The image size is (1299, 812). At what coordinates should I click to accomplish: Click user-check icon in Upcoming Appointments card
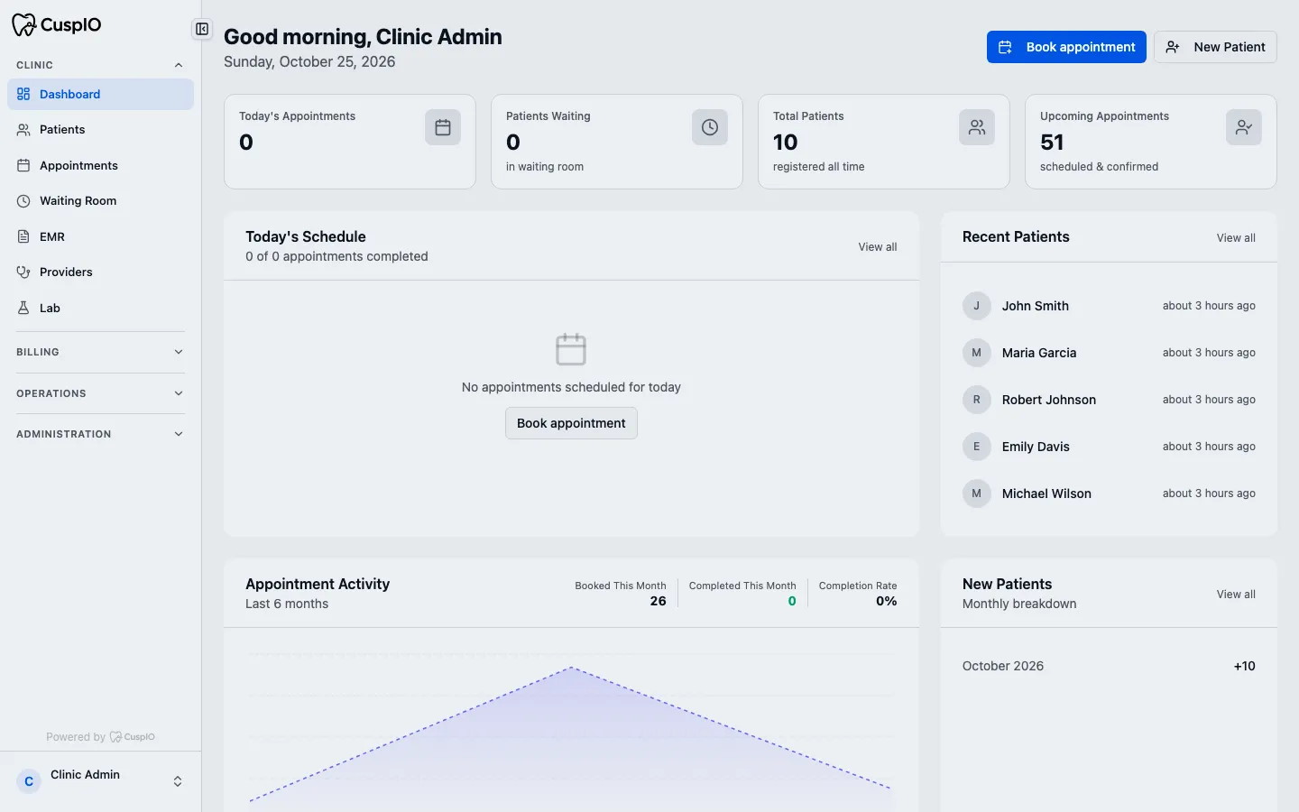pos(1244,127)
